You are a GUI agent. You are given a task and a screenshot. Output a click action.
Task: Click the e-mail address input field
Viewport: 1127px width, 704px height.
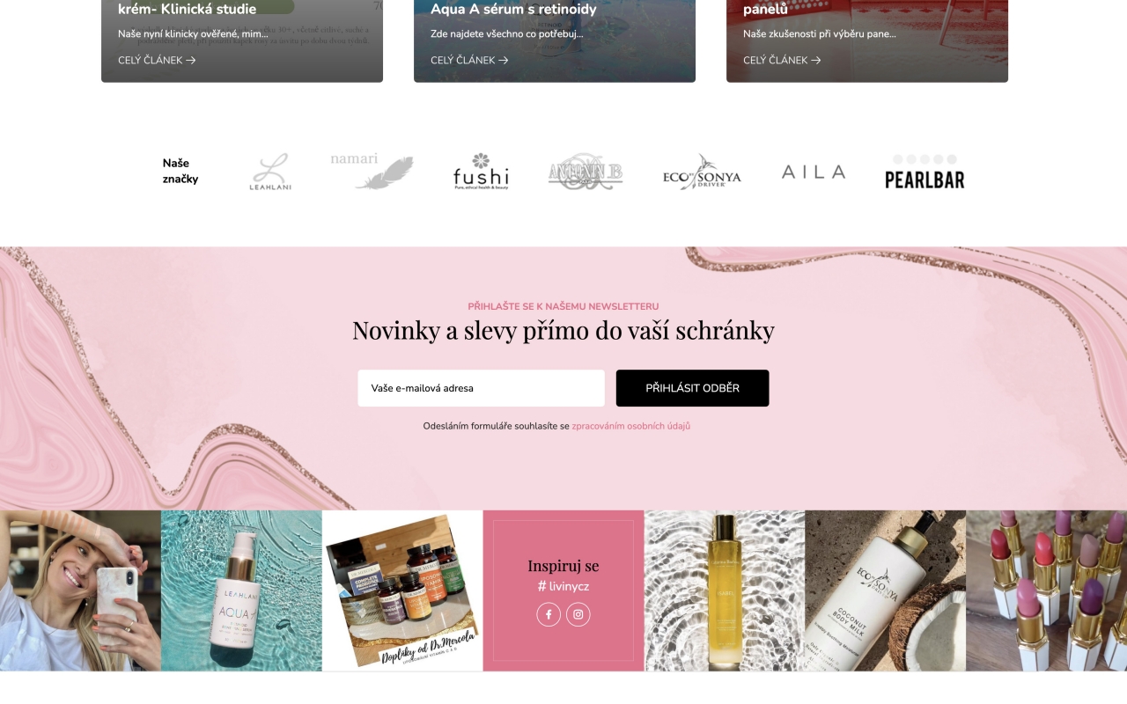[481, 388]
